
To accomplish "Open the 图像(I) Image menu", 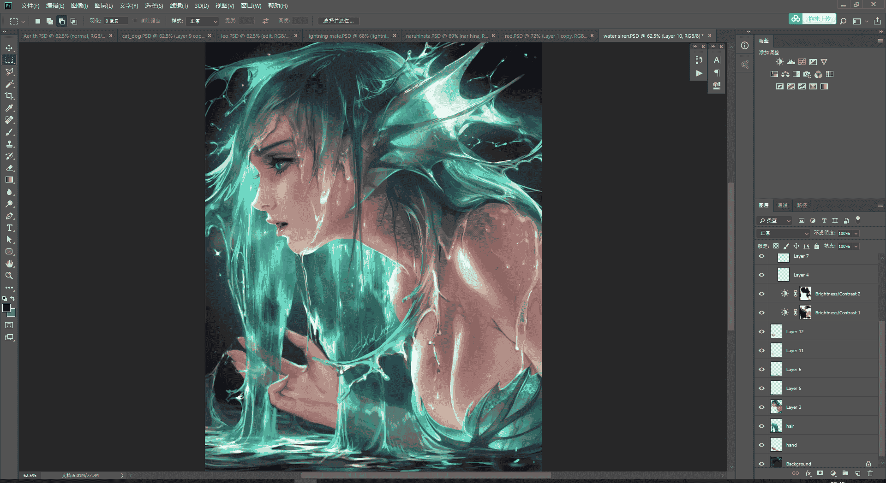I will (79, 6).
